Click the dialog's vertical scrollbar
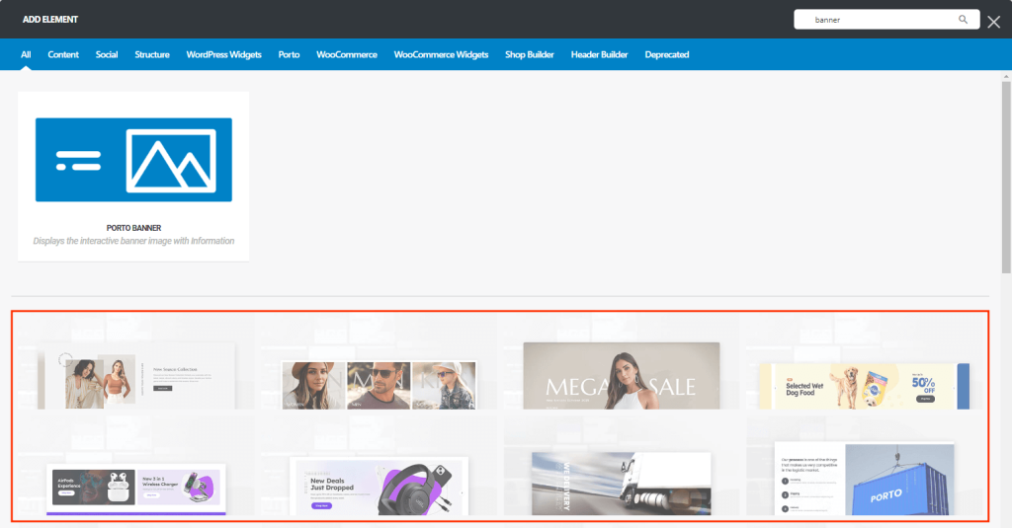Image resolution: width=1012 pixels, height=528 pixels. [x=1006, y=178]
